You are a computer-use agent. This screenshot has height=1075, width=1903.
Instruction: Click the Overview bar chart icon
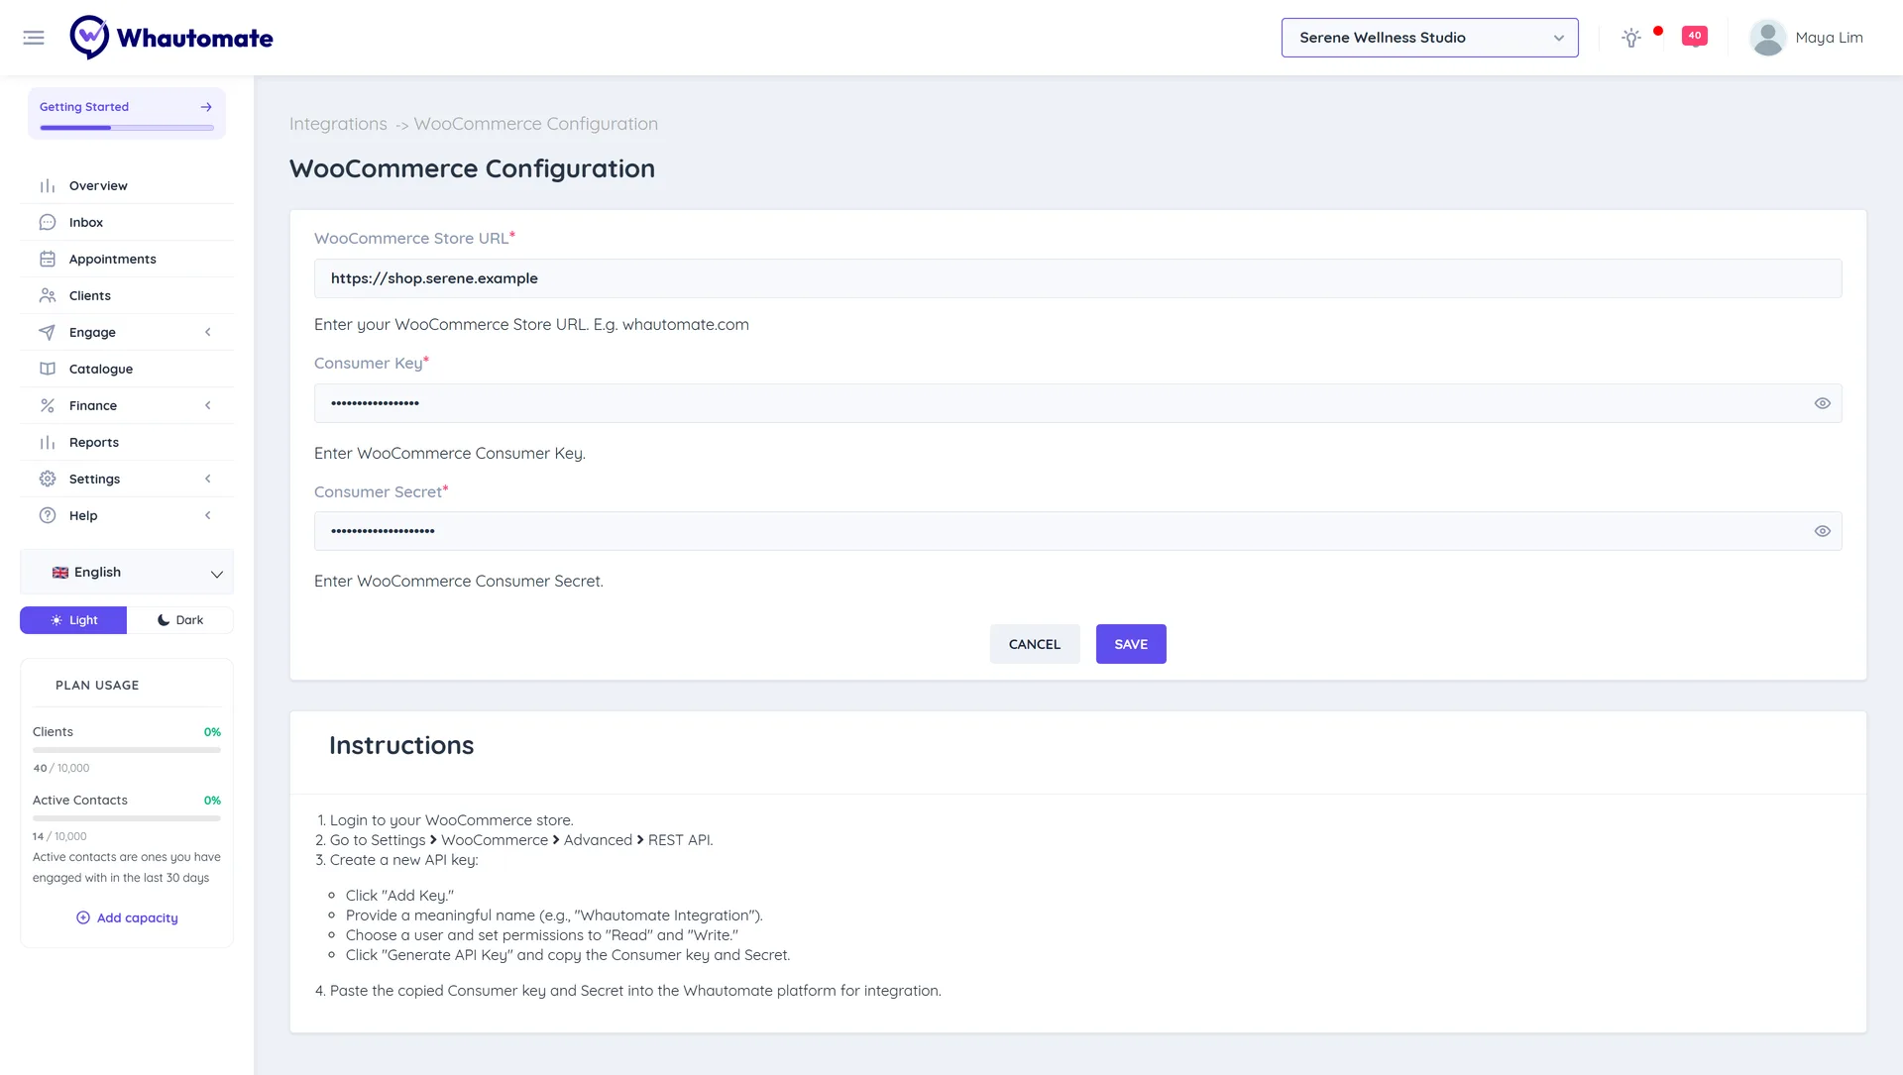tap(48, 186)
